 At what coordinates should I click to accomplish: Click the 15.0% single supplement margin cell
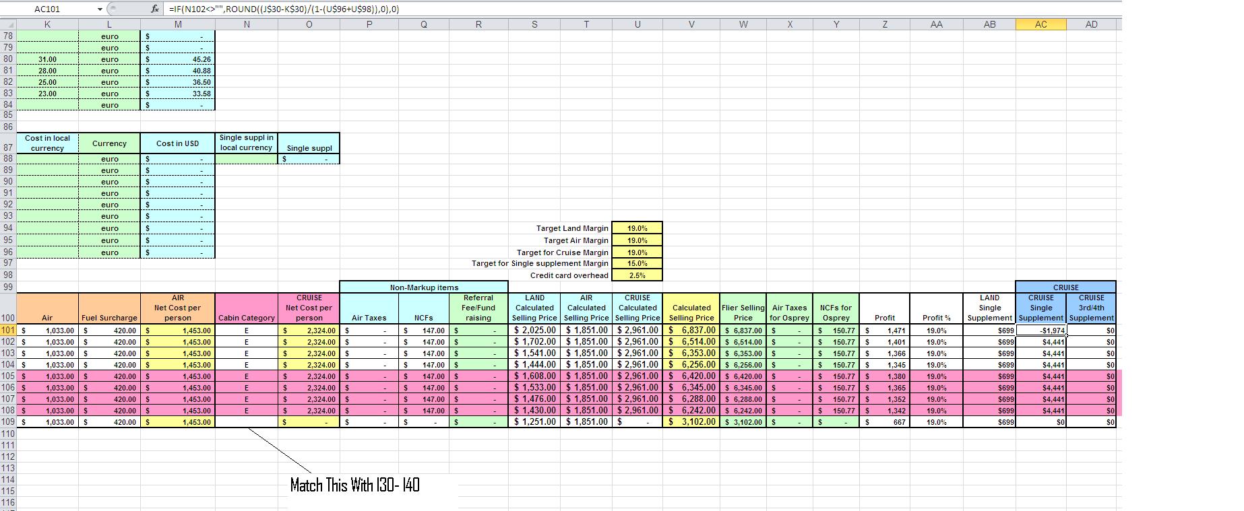pos(637,264)
